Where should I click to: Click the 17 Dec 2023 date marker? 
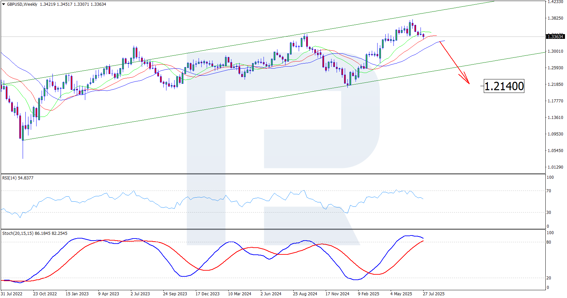pyautogui.click(x=207, y=294)
